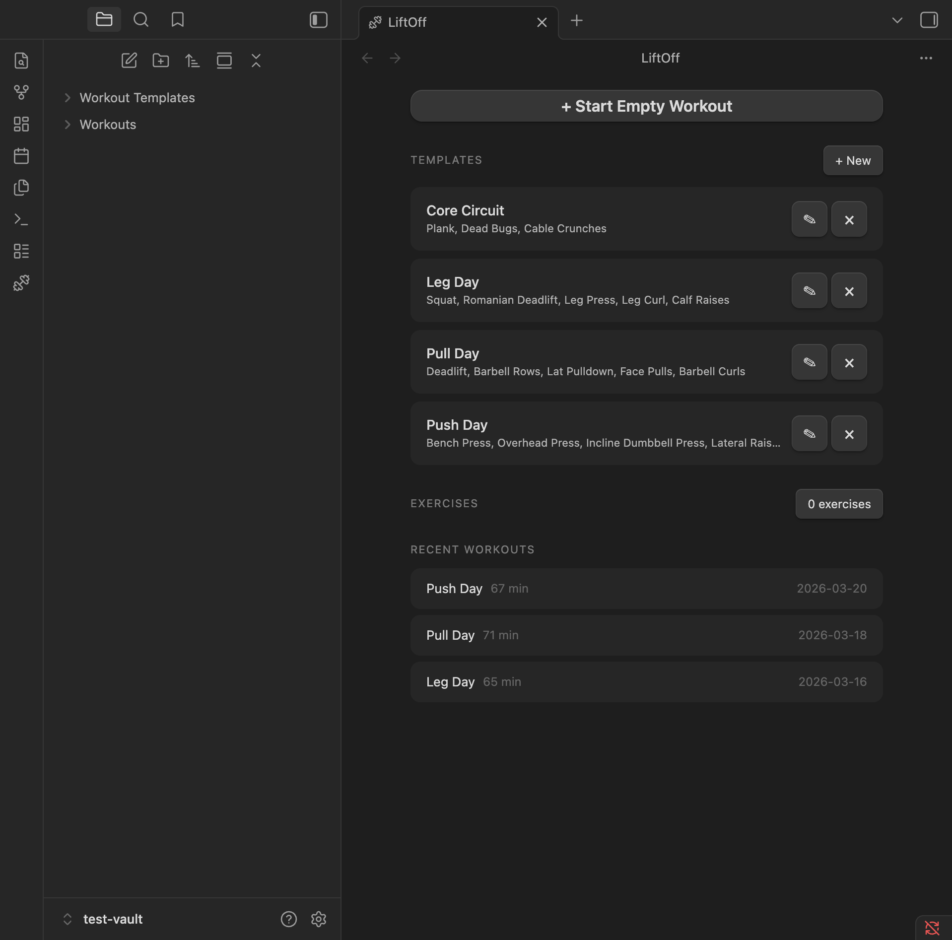
Task: Open the more options three-dot menu
Action: pos(926,59)
